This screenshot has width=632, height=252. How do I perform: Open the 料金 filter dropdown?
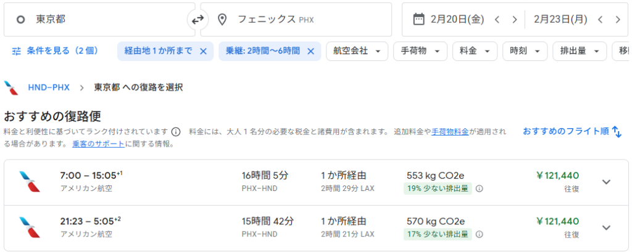[x=474, y=51]
